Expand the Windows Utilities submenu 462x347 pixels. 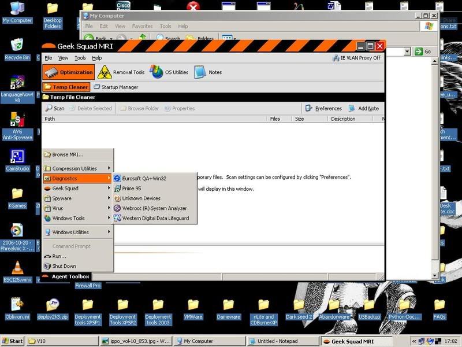pyautogui.click(x=78, y=232)
